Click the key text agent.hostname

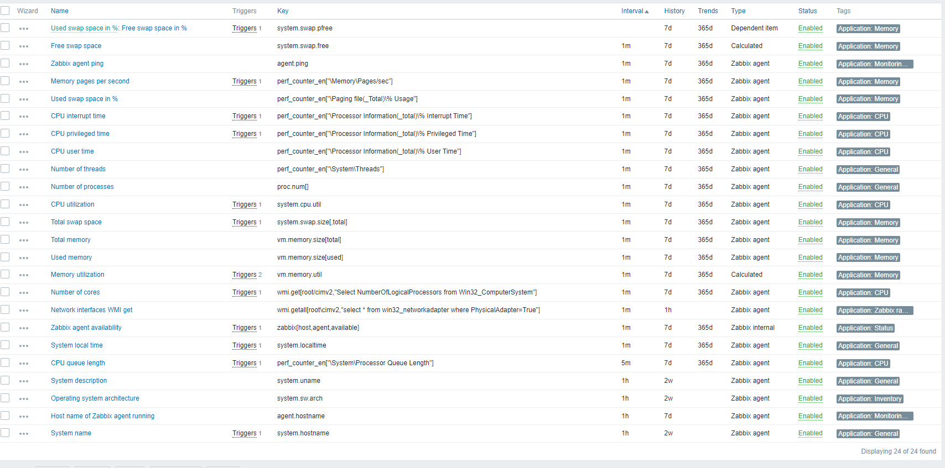click(x=301, y=416)
